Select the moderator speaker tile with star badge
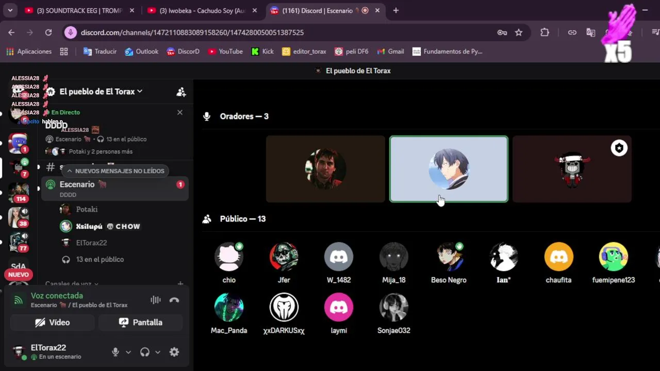Viewport: 660px width, 371px height. click(x=572, y=169)
